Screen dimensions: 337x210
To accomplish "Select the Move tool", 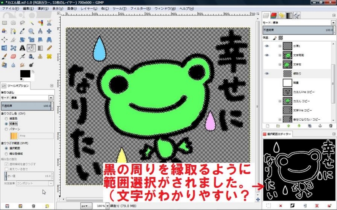I will click(49, 31).
